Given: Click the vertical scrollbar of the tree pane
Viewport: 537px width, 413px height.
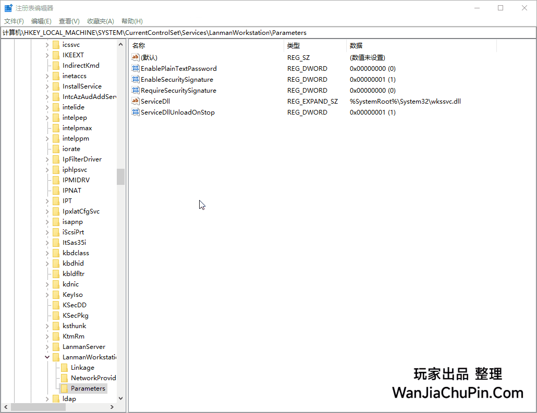Looking at the screenshot, I should [x=120, y=177].
